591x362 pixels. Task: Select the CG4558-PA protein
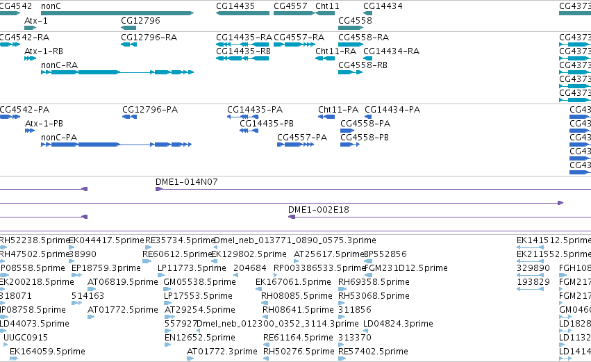coord(347,131)
